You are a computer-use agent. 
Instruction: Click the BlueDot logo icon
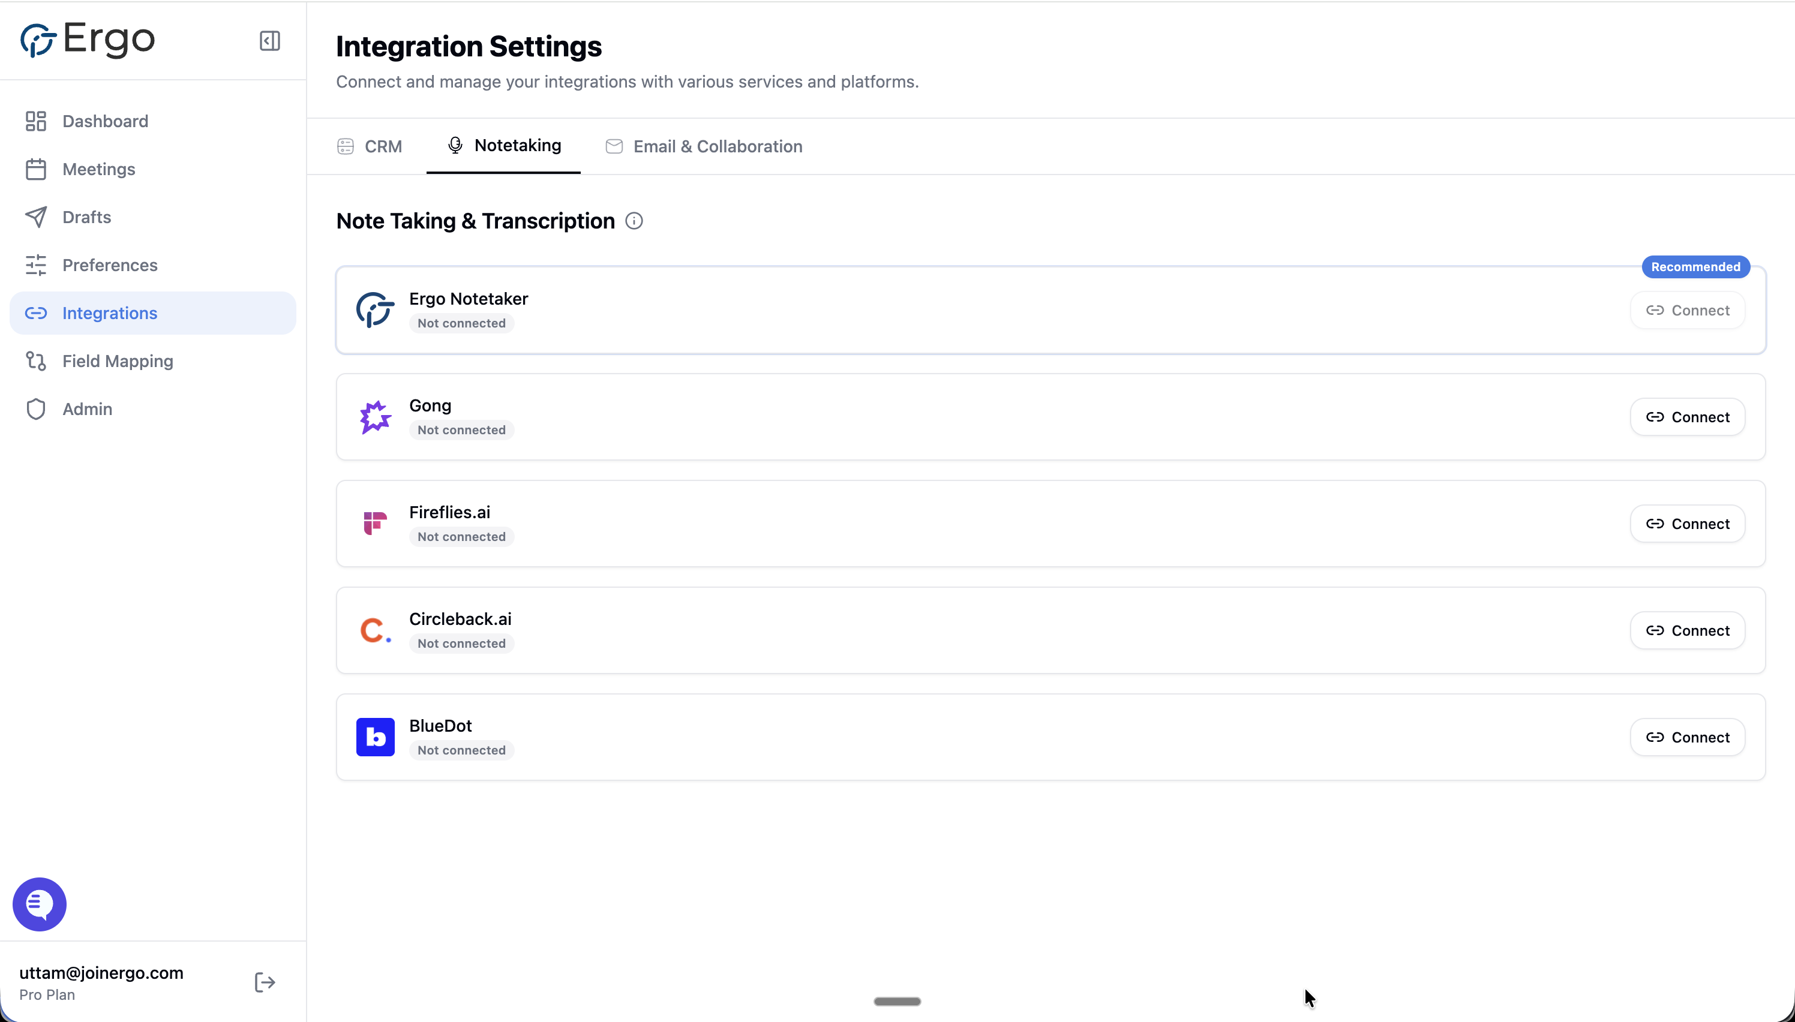(375, 737)
